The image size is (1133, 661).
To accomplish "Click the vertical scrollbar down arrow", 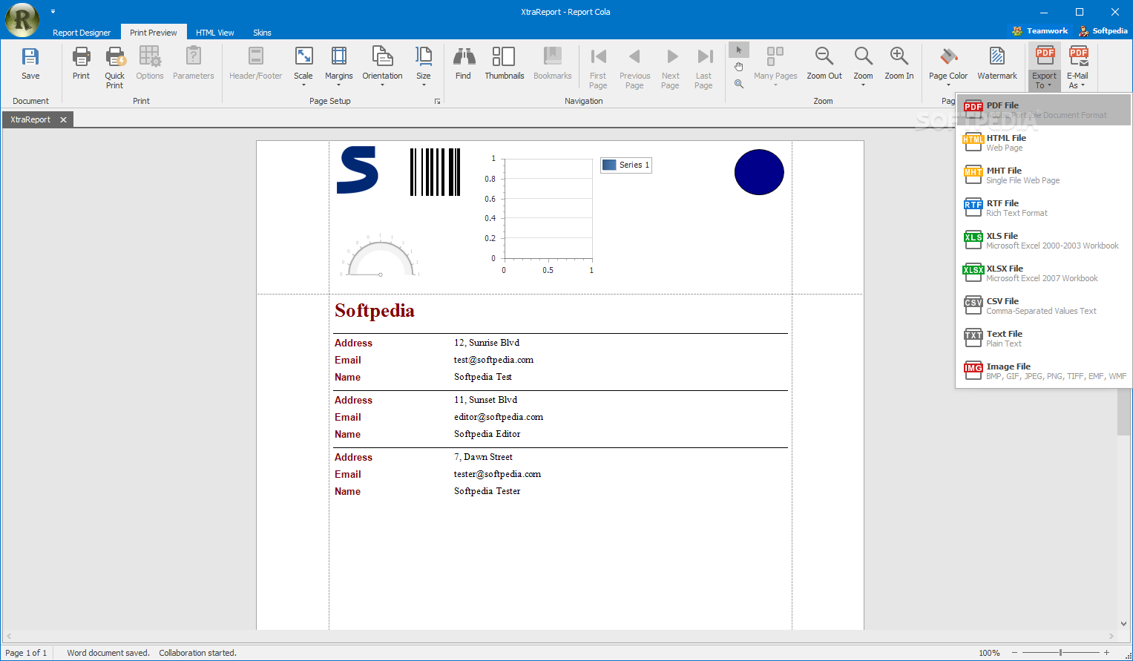I will (1123, 624).
